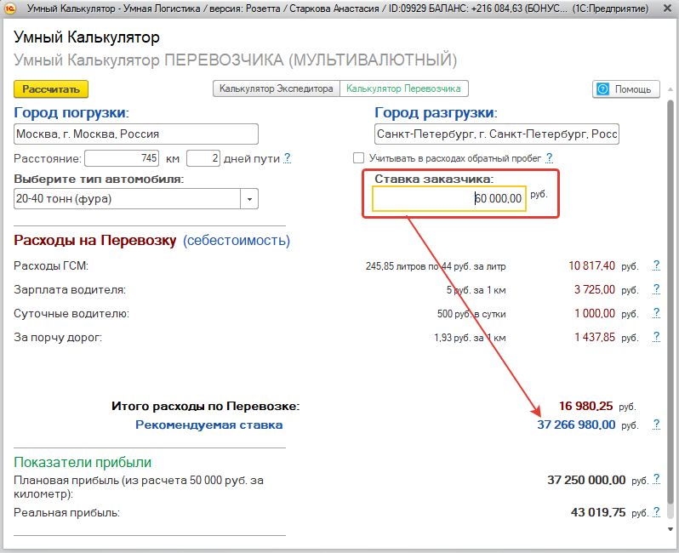Image resolution: width=679 pixels, height=553 pixels.
Task: Open help question mark beside обратный пробег
Action: [550, 158]
